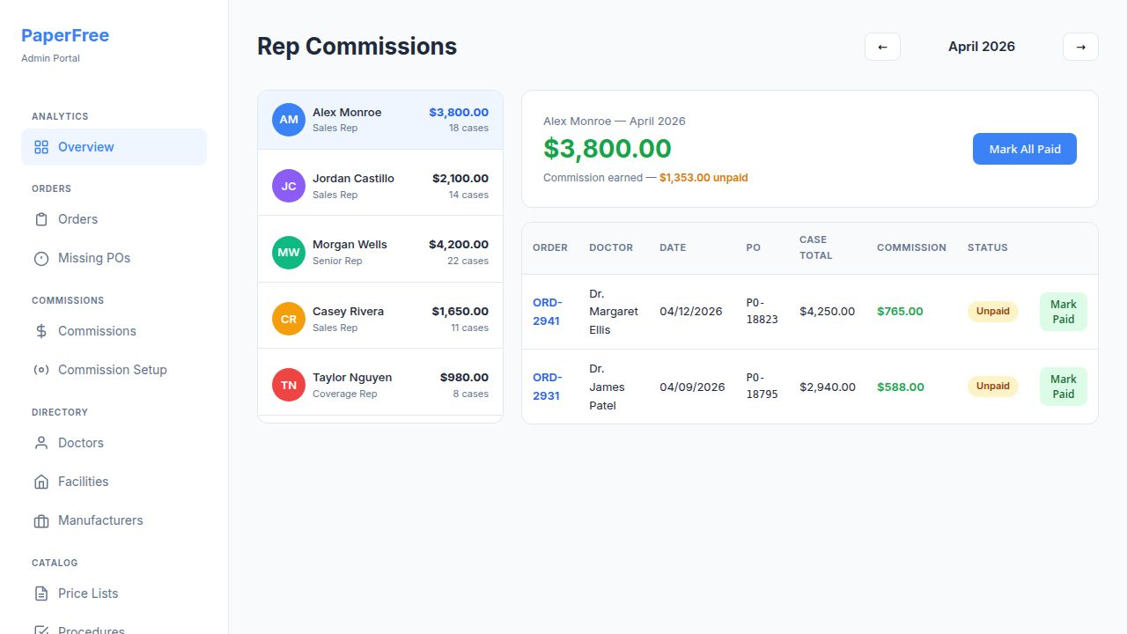1127x634 pixels.
Task: Open order link ORD-2931
Action: coord(547,387)
